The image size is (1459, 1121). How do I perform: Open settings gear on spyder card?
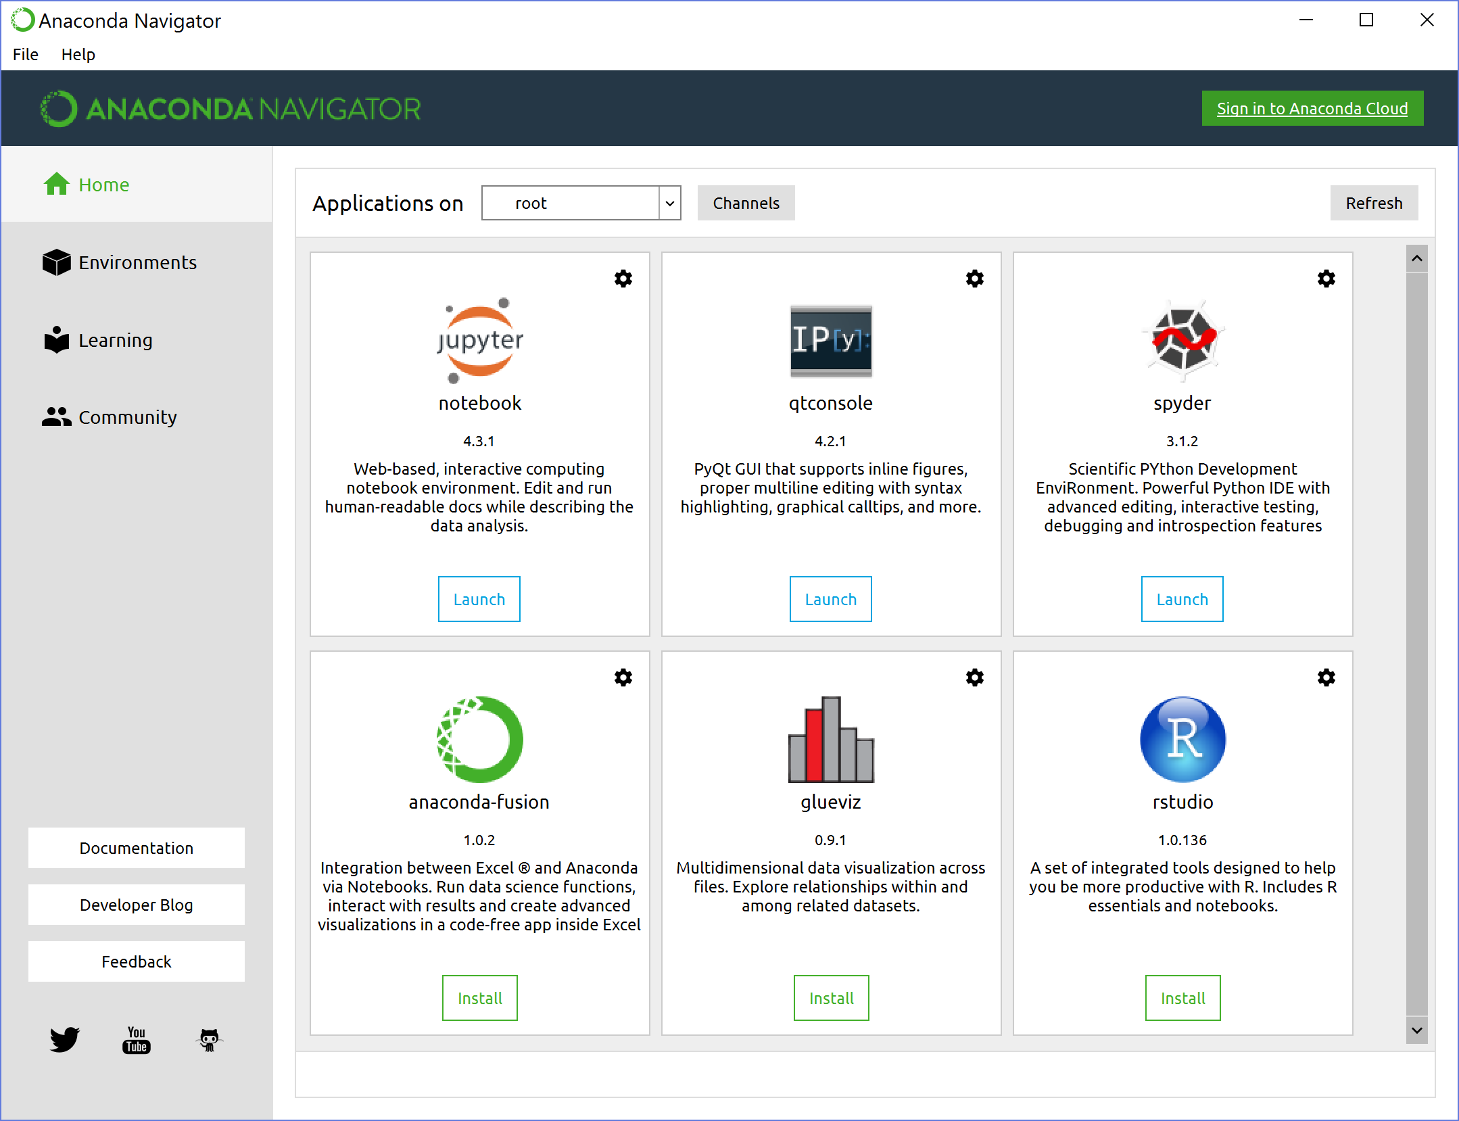pos(1326,279)
